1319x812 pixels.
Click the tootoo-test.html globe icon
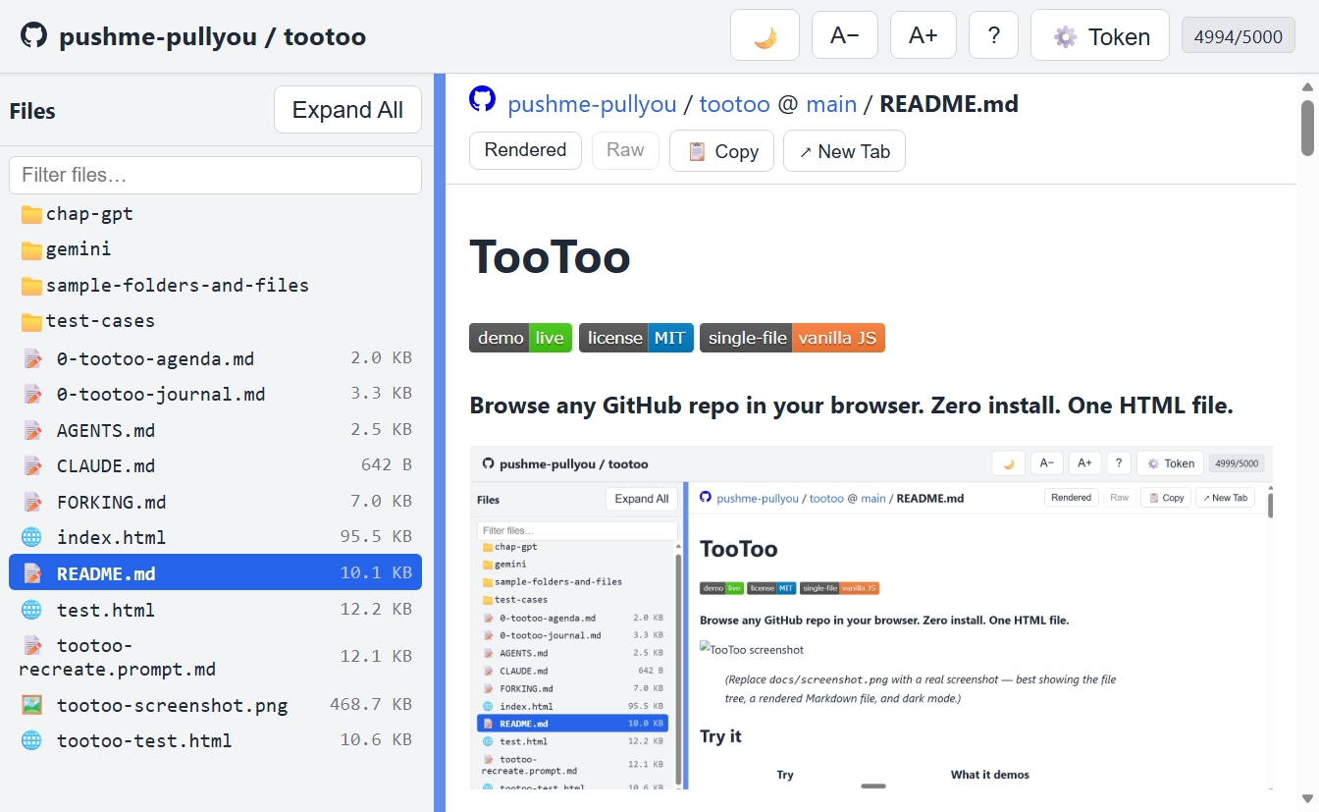[x=32, y=740]
